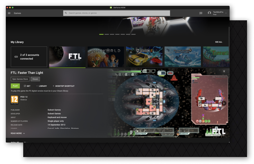Click 'Single player only' value
This screenshot has width=254, height=164.
55,121
